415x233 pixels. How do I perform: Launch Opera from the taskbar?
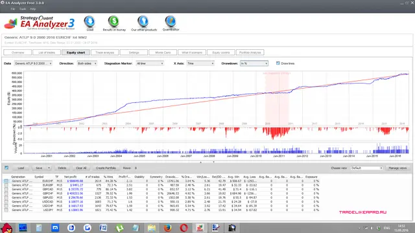(184, 228)
